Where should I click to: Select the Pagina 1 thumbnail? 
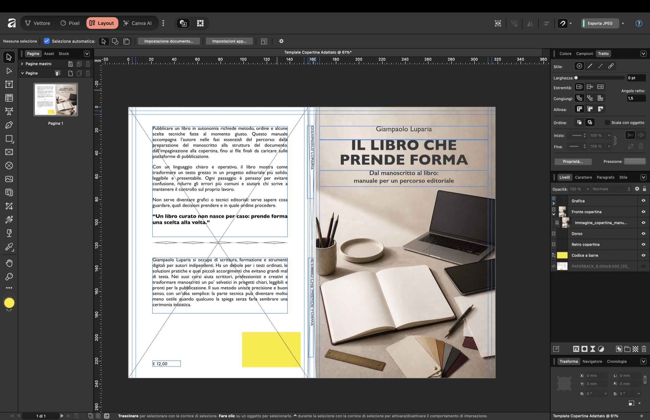(x=56, y=100)
